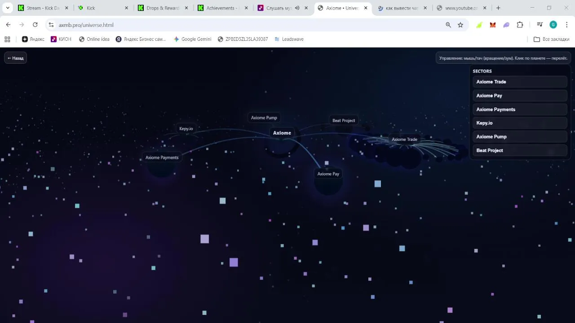The height and width of the screenshot is (323, 575).
Task: Bookmark this page with the star icon
Action: coord(460,25)
